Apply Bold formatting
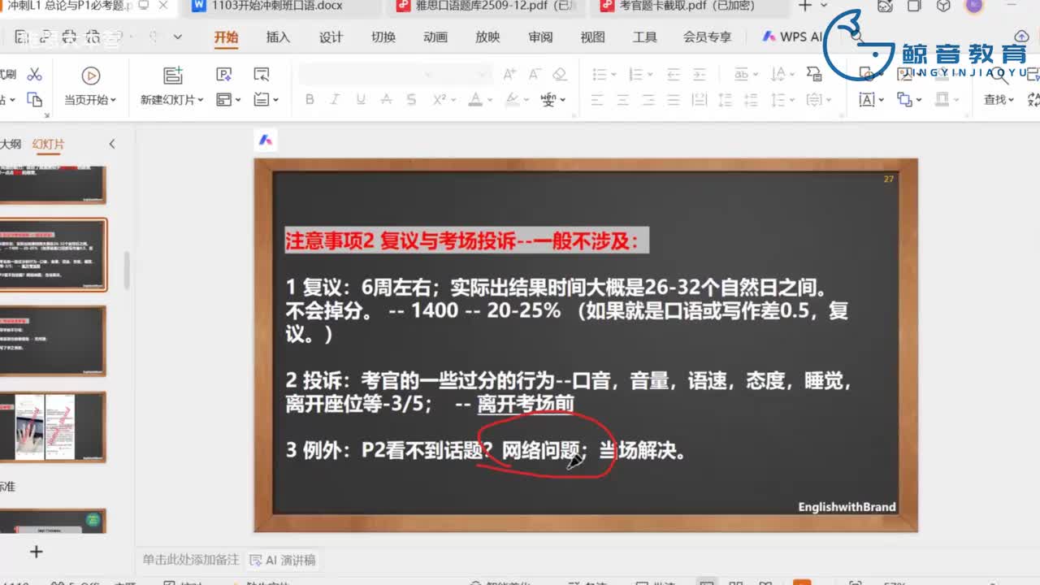The width and height of the screenshot is (1040, 585). point(310,100)
